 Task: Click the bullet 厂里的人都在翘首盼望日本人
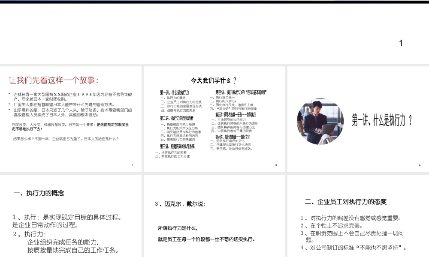click(63, 105)
